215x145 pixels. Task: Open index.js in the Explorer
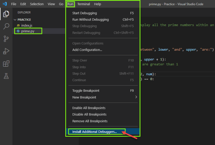(x=39, y=25)
